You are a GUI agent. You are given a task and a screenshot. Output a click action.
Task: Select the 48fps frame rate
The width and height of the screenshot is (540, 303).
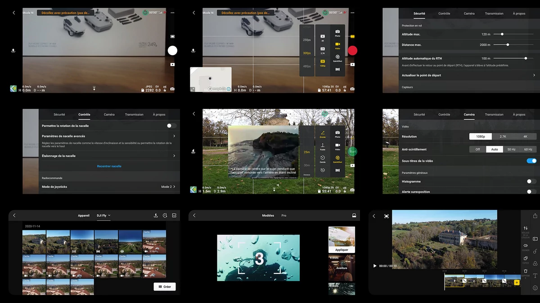point(307,66)
